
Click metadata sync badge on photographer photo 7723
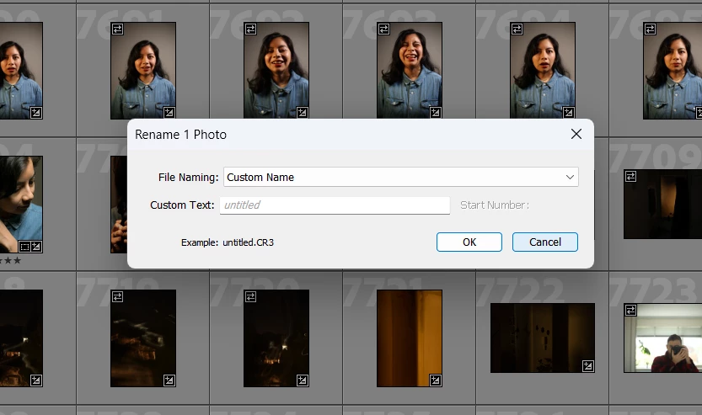tap(631, 310)
